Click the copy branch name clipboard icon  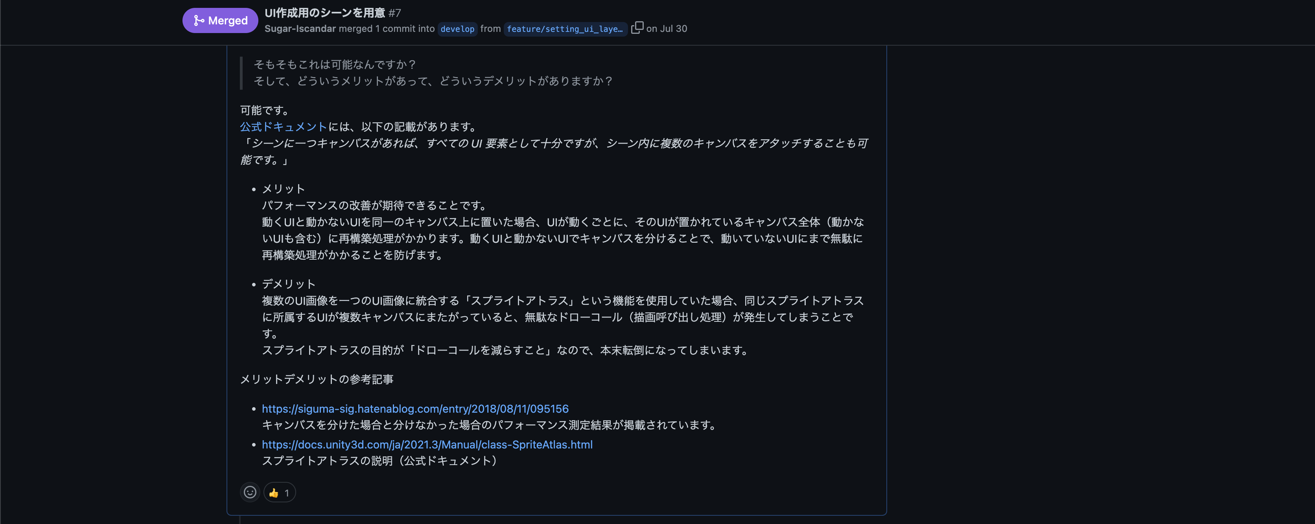[x=637, y=28]
